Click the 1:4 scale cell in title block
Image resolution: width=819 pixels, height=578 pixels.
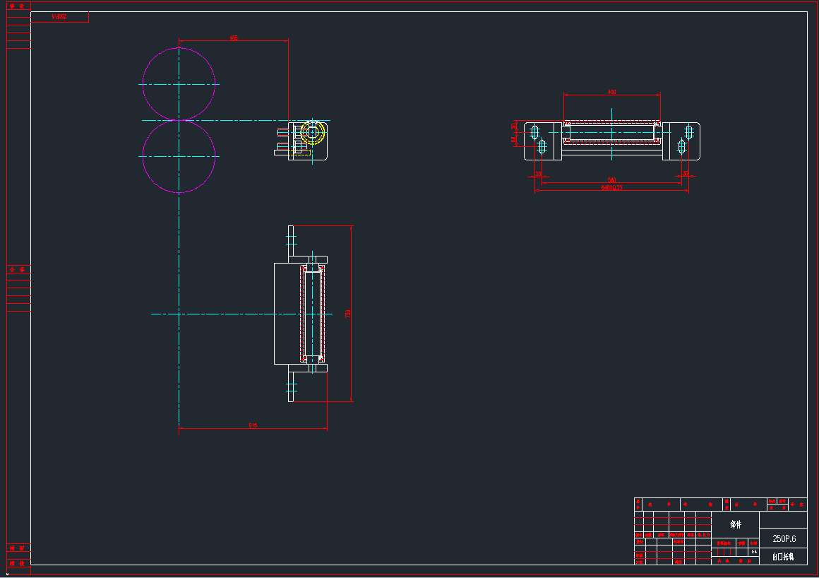coord(753,551)
